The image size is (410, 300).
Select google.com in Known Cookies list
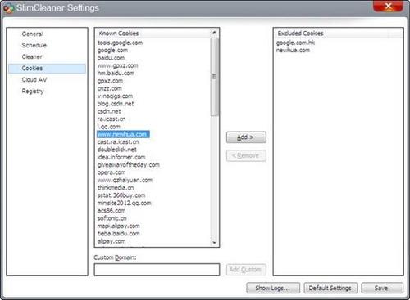click(x=112, y=50)
